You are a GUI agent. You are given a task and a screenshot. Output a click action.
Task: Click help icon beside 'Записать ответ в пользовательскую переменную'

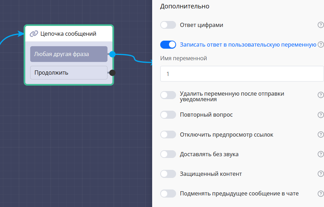coord(320,44)
